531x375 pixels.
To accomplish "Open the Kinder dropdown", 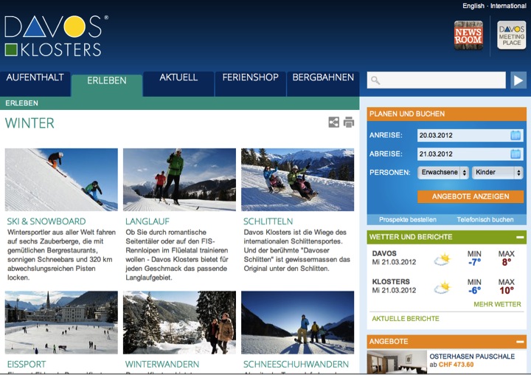I will pos(498,172).
